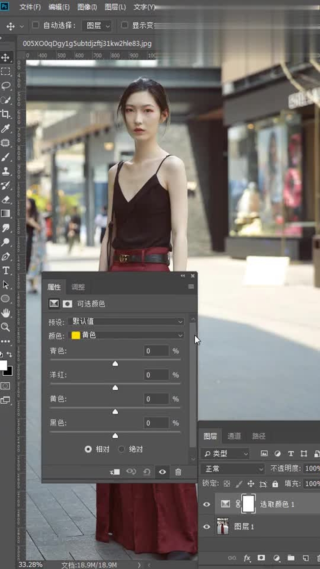Open the 图像(I) menu
The width and height of the screenshot is (320, 569).
pyautogui.click(x=87, y=7)
